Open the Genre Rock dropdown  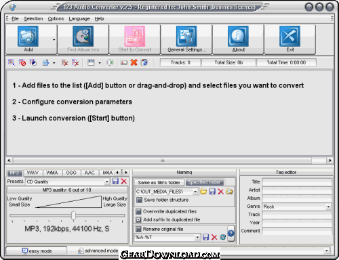[328, 207]
